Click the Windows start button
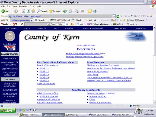This screenshot has width=156, height=117. click(8, 110)
